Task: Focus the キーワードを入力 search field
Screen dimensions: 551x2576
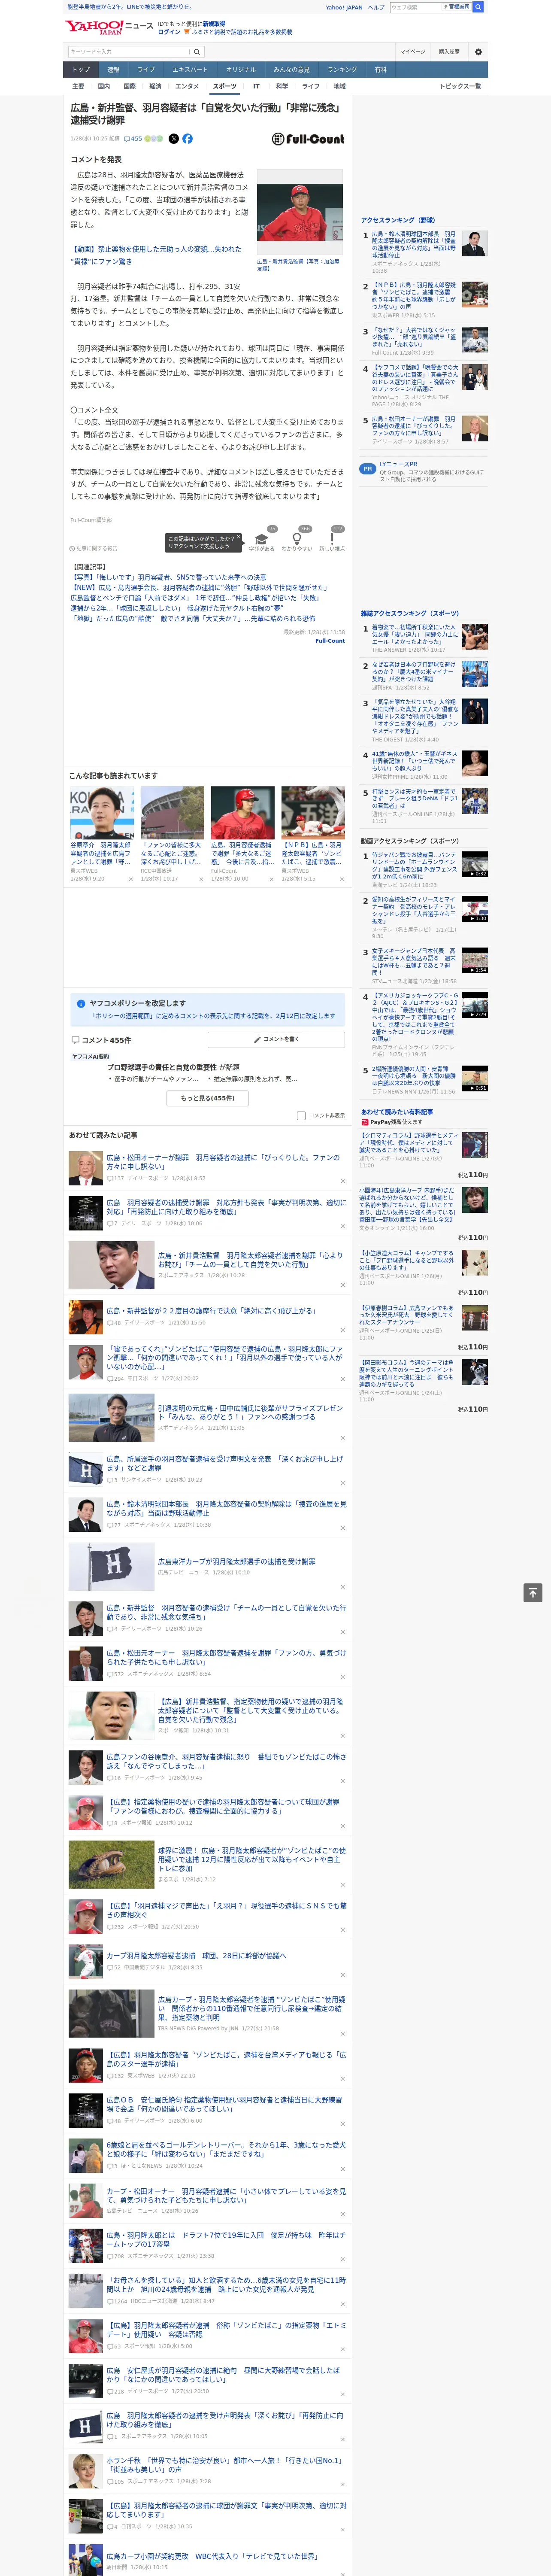Action: coord(129,52)
